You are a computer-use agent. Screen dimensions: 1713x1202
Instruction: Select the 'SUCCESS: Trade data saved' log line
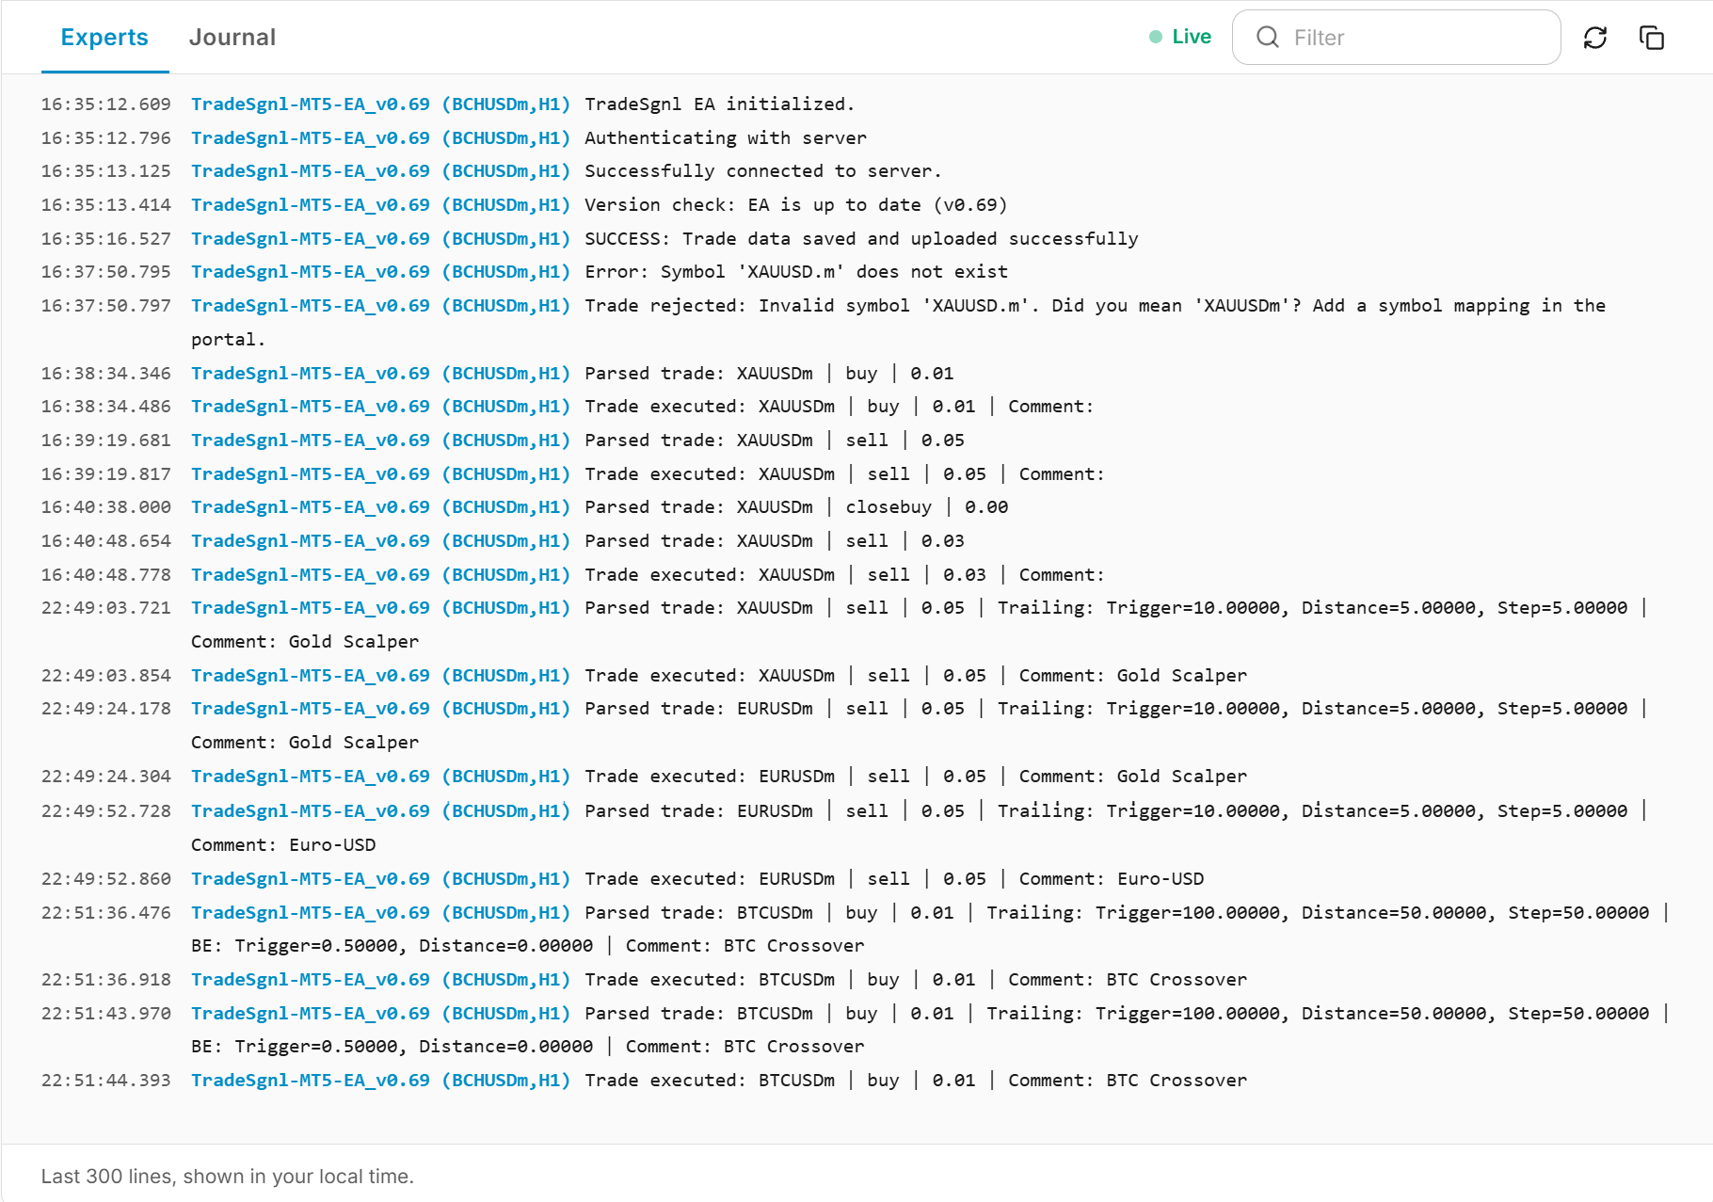(x=861, y=239)
